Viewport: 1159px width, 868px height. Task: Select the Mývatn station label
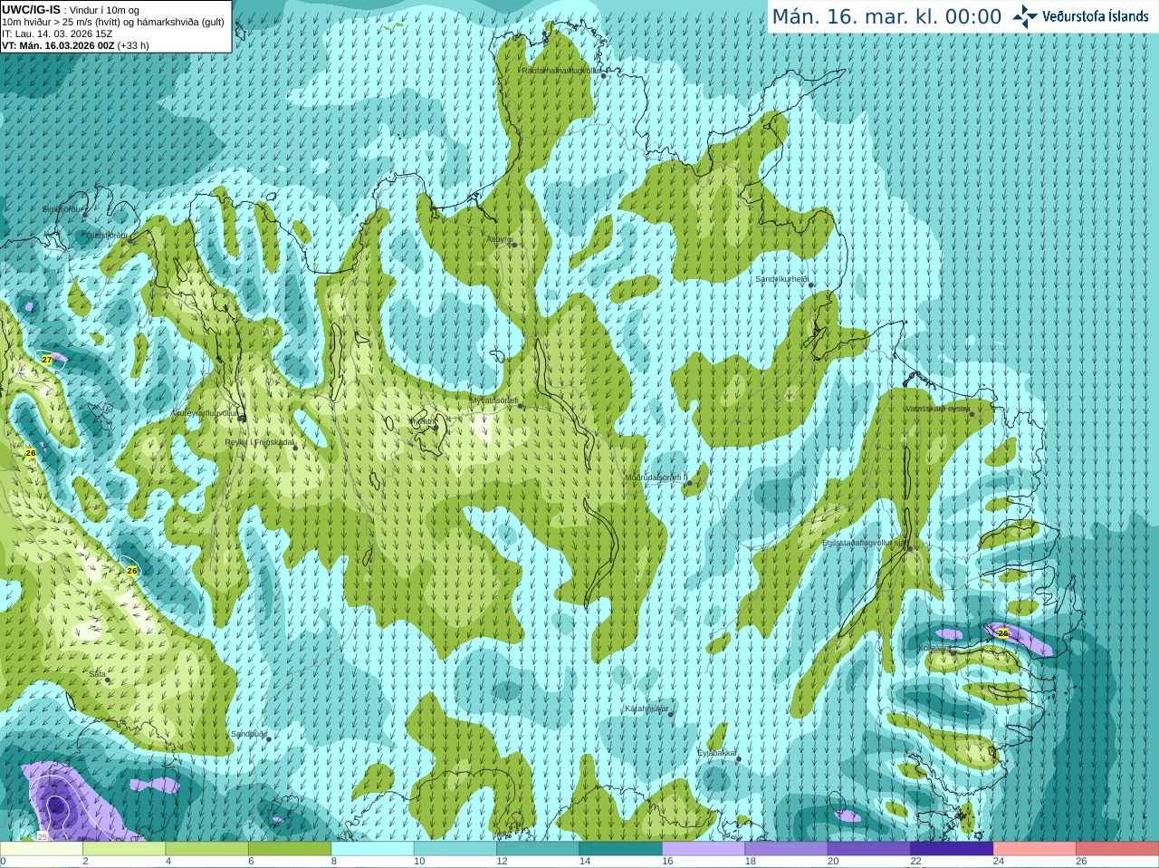click(x=423, y=421)
